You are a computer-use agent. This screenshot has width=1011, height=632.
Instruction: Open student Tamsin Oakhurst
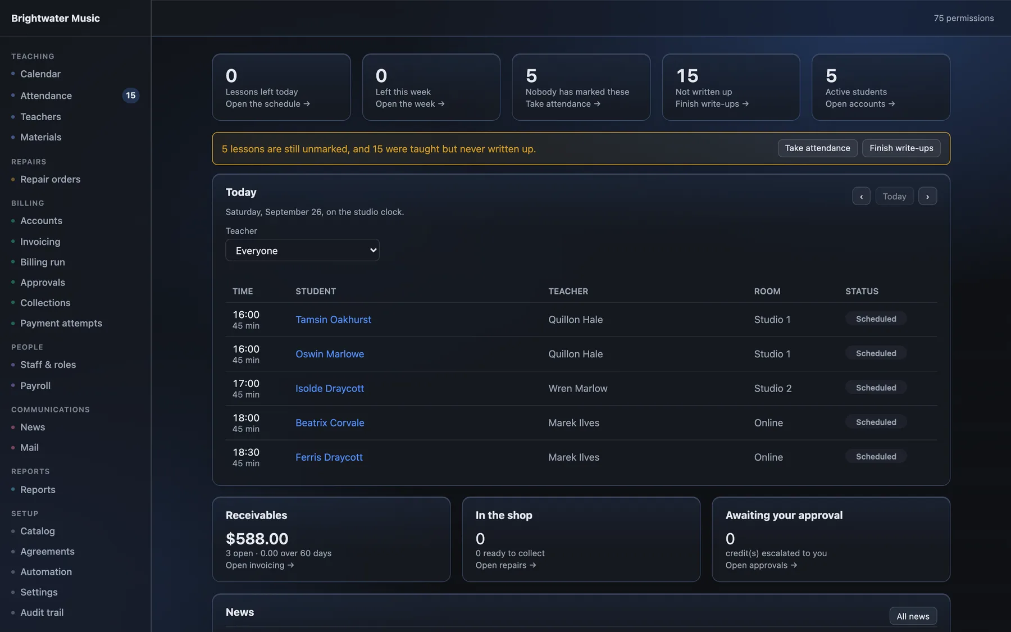click(333, 320)
